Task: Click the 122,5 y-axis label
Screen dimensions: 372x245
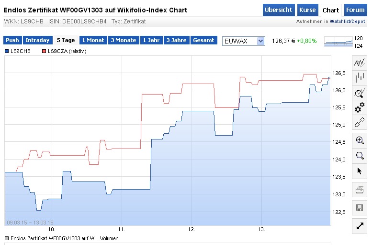Action: [x=339, y=212]
